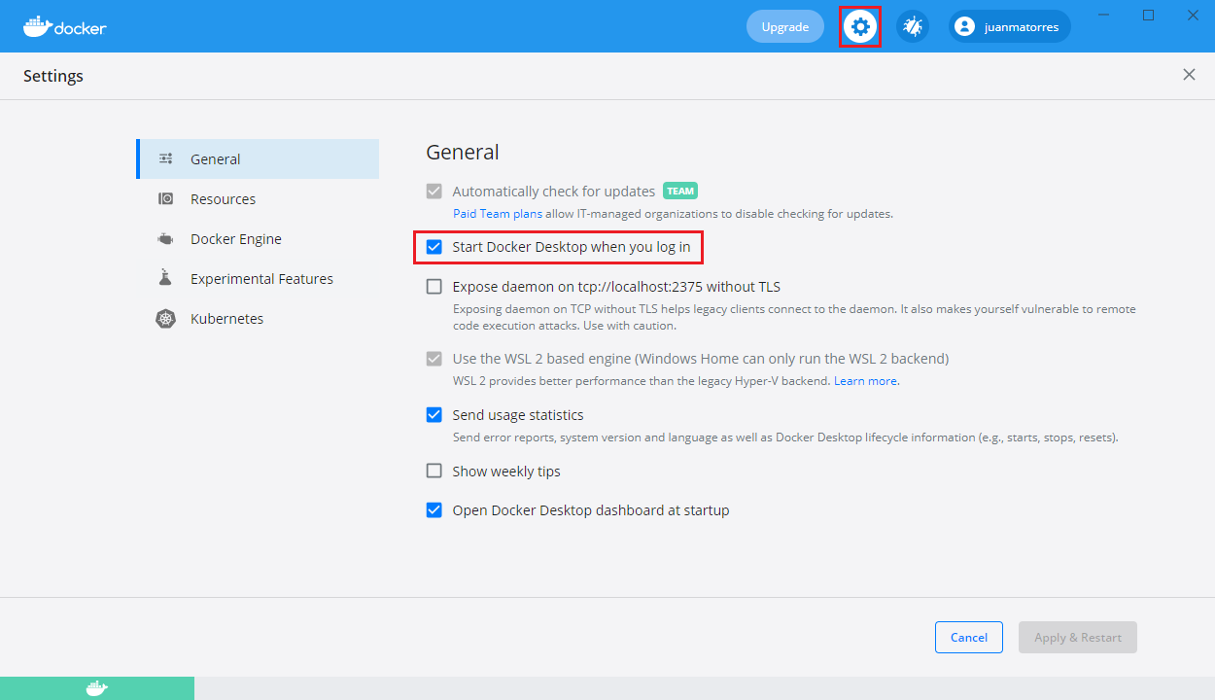
Task: Click the Cancel button
Action: [968, 638]
